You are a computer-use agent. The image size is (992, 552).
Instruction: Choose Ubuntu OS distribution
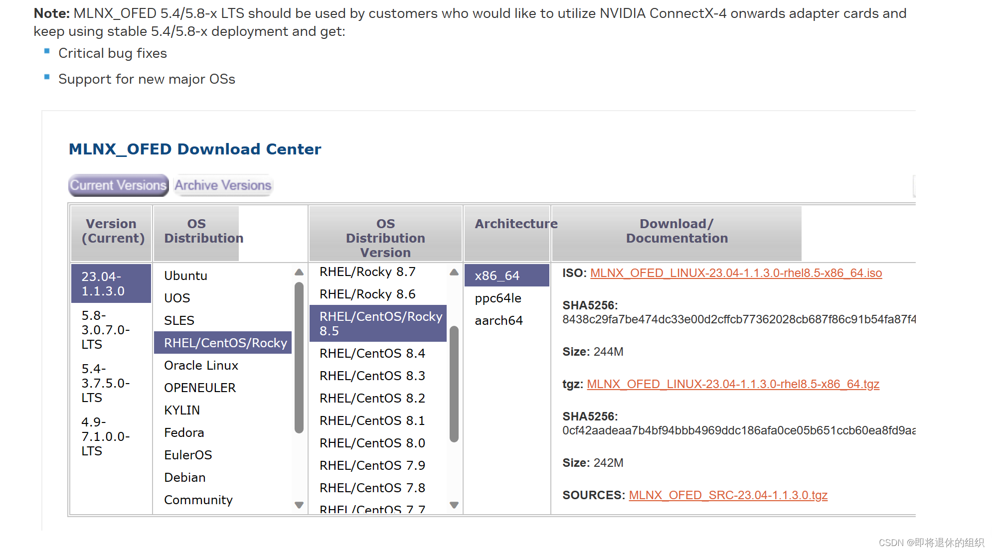185,276
